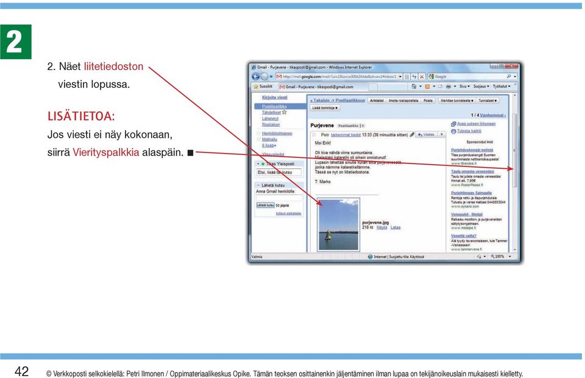Click the tarkemmat tiedot link
Viewport: 585px width, 378px height.
click(346, 135)
